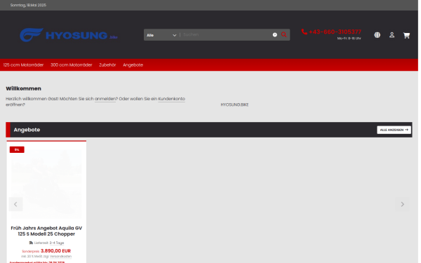Screen dimensions: 421x263
Task: Click the red search magnifier icon
Action: 283,34
